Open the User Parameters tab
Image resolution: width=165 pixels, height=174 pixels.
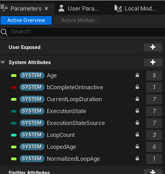click(x=83, y=9)
